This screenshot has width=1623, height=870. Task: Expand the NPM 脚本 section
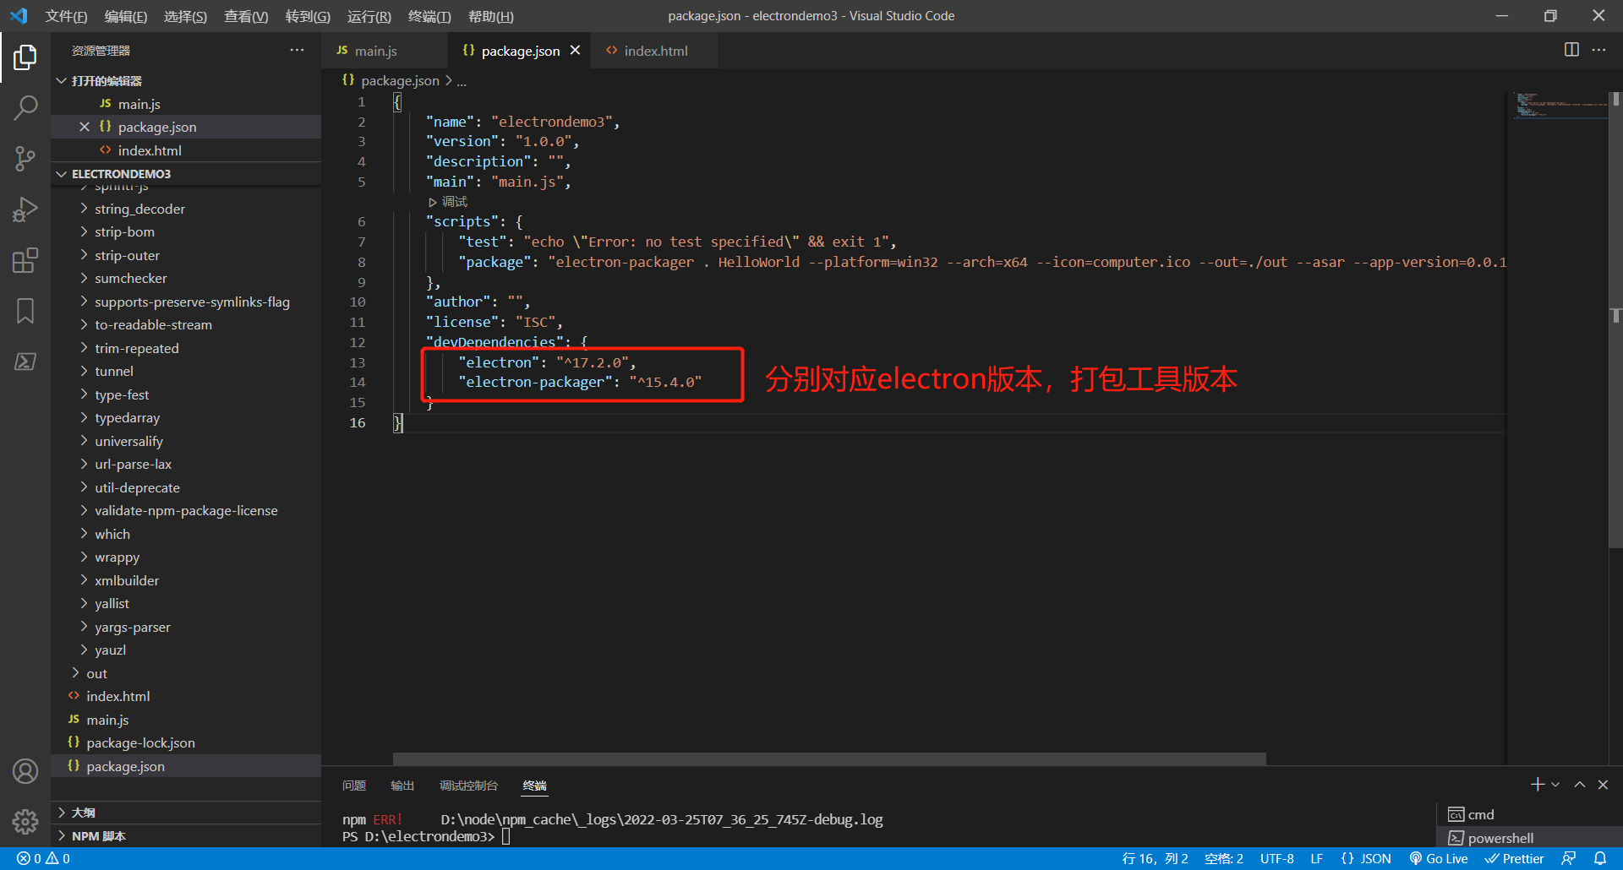click(x=186, y=836)
